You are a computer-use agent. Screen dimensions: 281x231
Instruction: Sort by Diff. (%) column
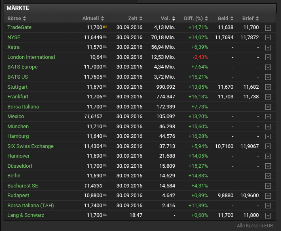point(196,19)
